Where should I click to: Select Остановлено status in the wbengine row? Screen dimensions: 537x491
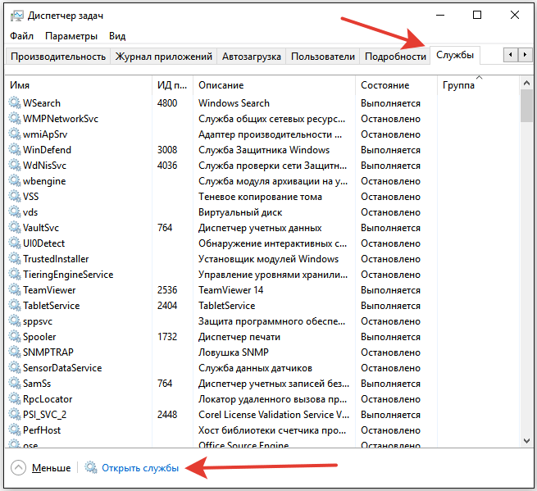pos(390,181)
